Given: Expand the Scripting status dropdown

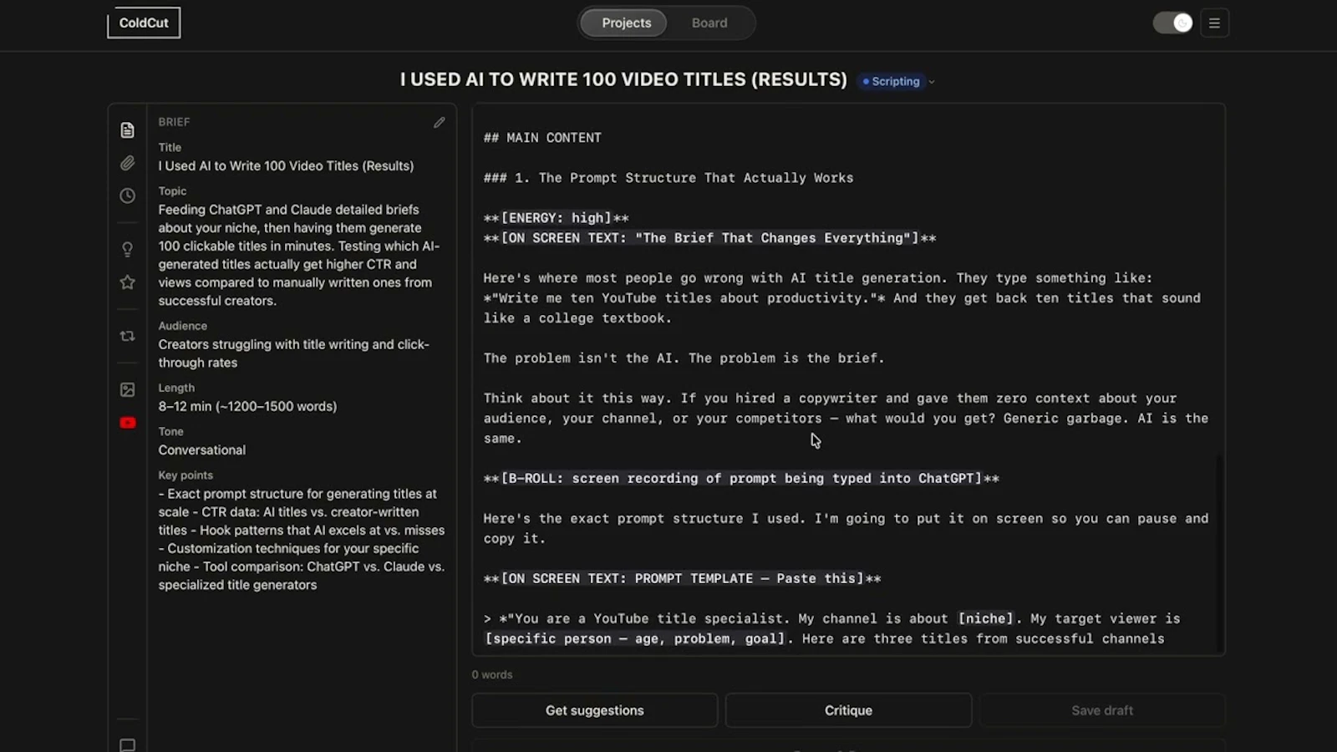Looking at the screenshot, I should point(898,81).
